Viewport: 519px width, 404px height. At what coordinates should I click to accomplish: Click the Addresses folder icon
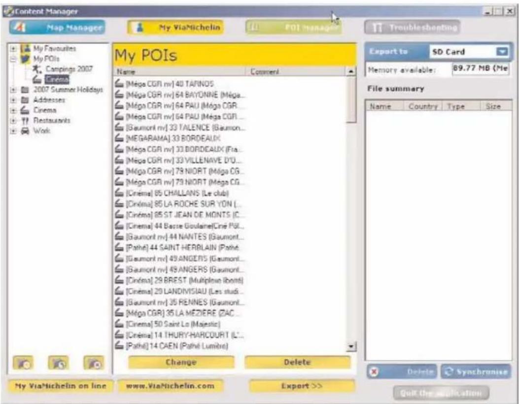(25, 100)
